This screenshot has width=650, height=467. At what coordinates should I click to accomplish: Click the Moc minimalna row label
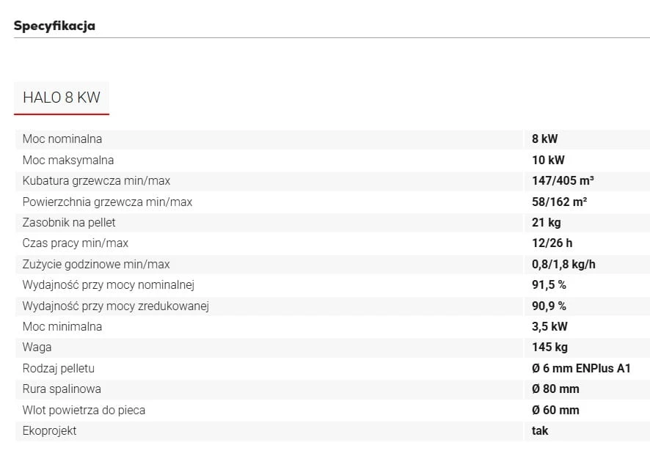[62, 326]
